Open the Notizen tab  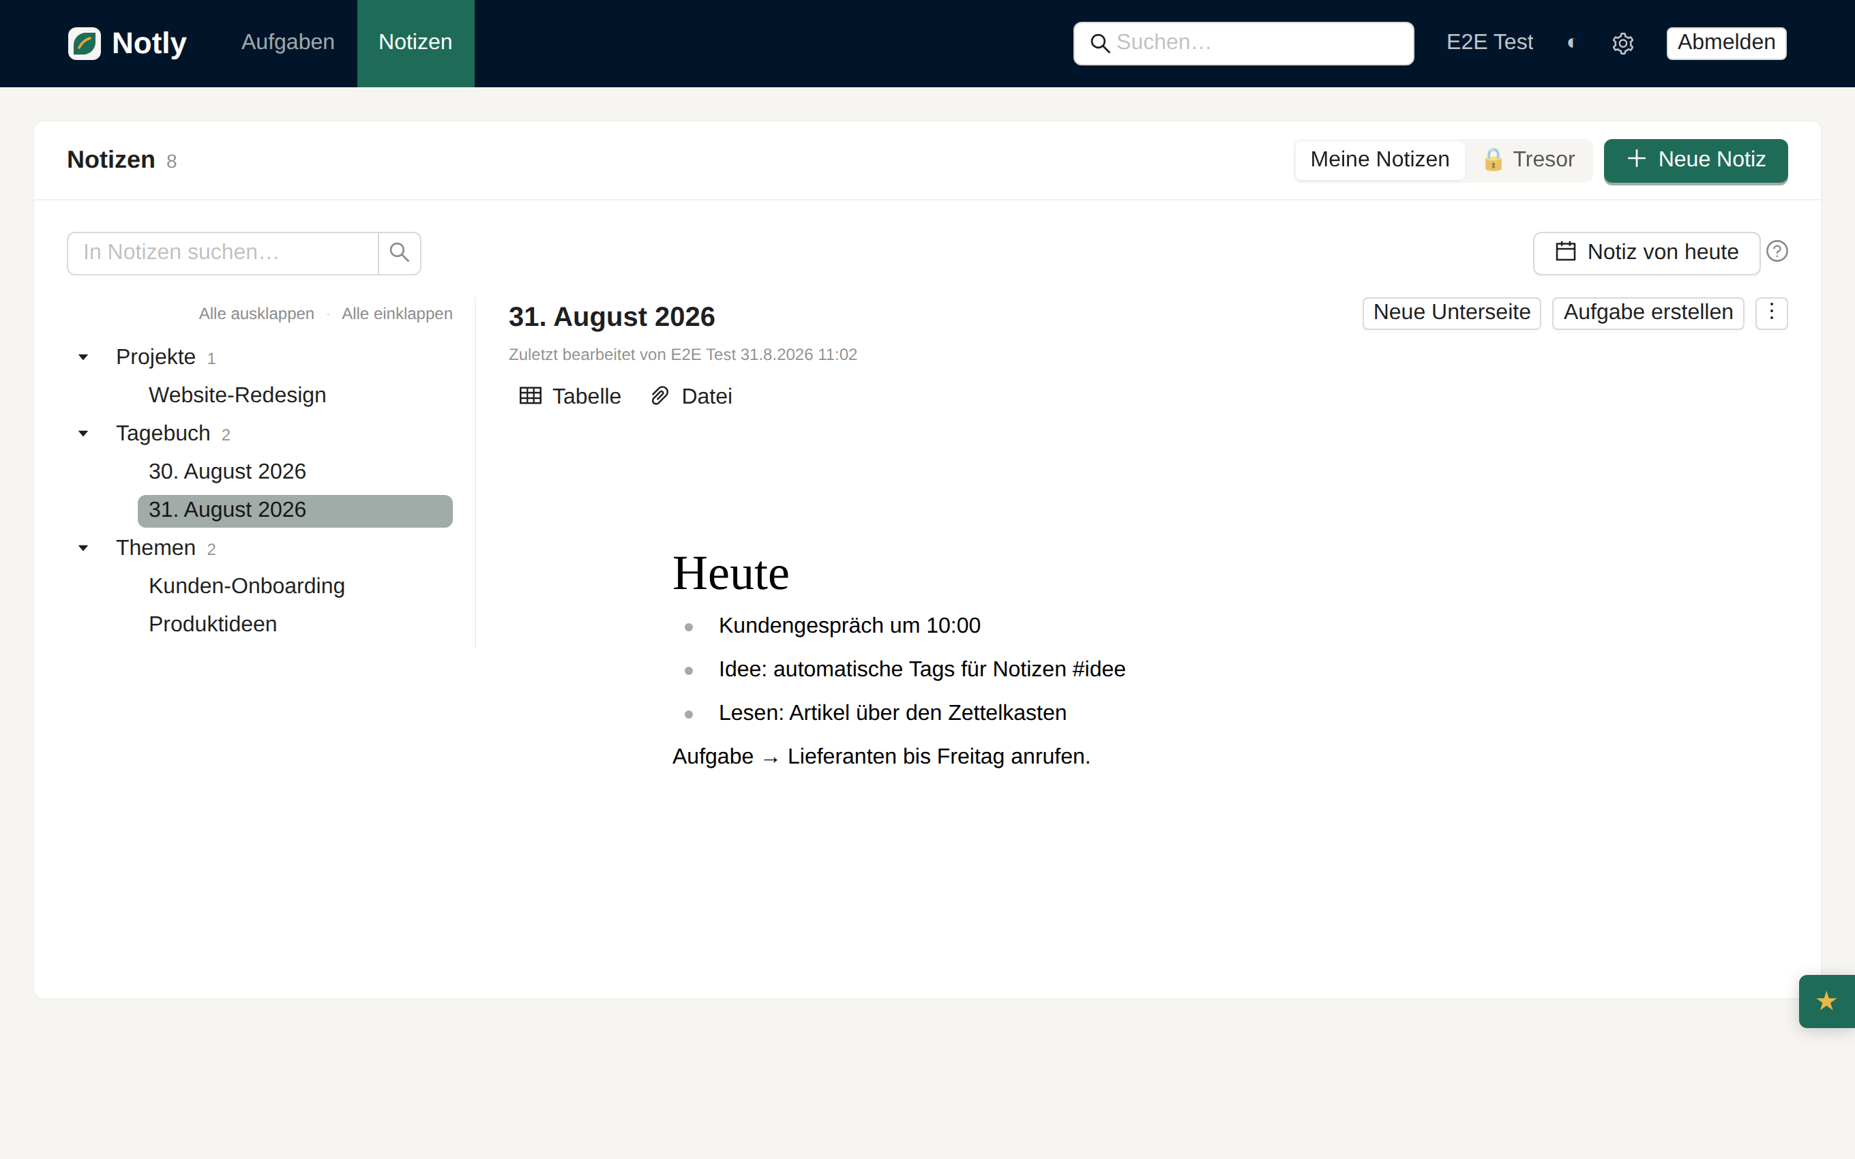tap(415, 42)
